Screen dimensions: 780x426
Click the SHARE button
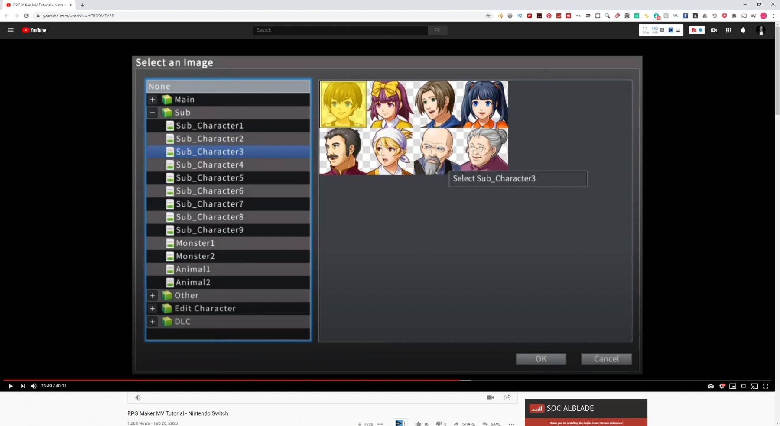(464, 424)
